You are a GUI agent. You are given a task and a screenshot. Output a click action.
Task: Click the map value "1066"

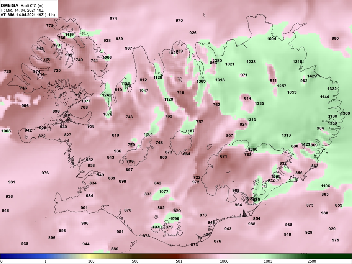point(107,57)
